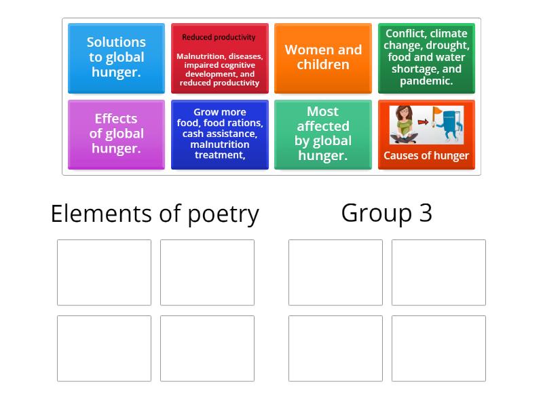Image resolution: width=543 pixels, height=407 pixels.
Task: Click the 'Elements of poetry' group heading
Action: (154, 214)
